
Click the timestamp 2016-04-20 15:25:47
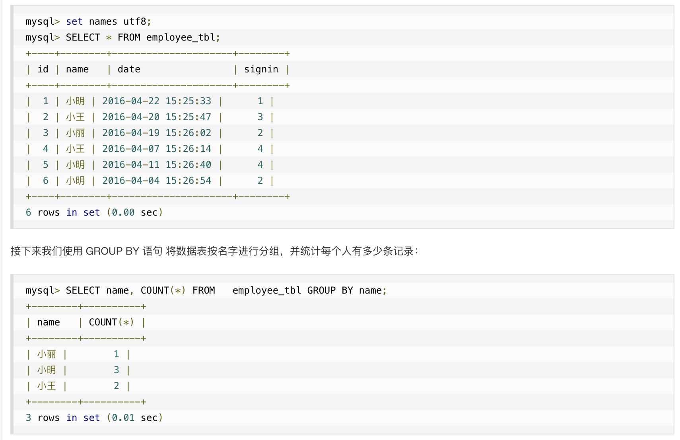(x=157, y=117)
